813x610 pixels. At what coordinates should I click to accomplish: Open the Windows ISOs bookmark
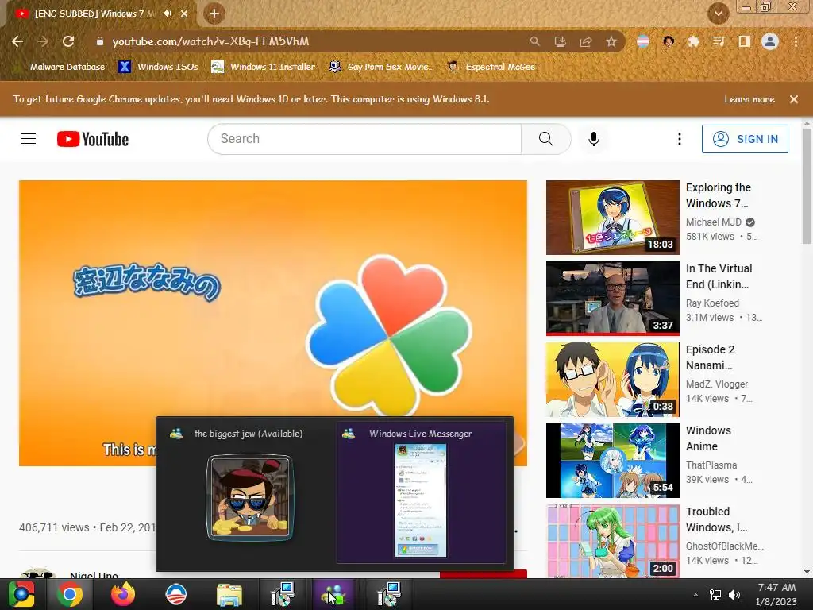[x=158, y=67]
